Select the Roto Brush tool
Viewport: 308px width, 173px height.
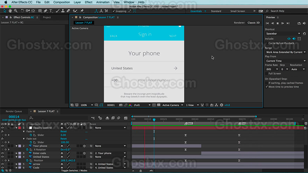(x=75, y=11)
